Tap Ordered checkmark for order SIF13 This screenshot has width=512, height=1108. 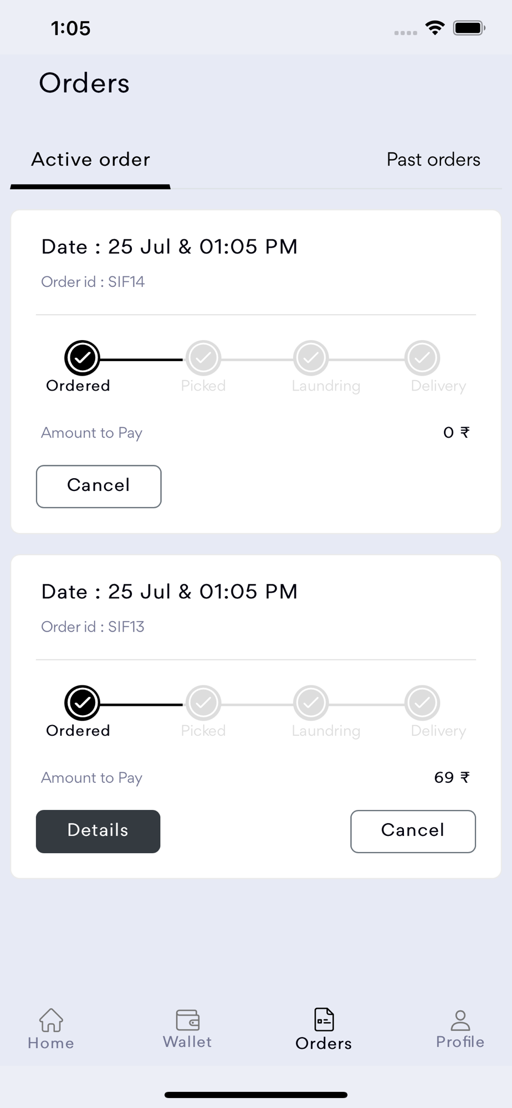pos(82,702)
